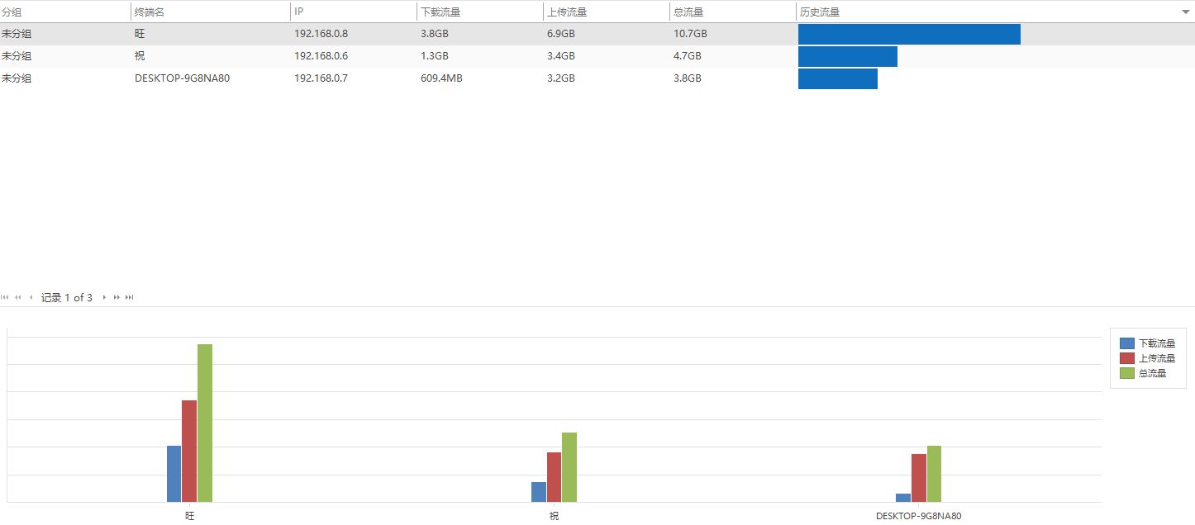Click 未分组 cell in DESKTOP-9G8NA80 row
The width and height of the screenshot is (1195, 525).
pyautogui.click(x=65, y=78)
